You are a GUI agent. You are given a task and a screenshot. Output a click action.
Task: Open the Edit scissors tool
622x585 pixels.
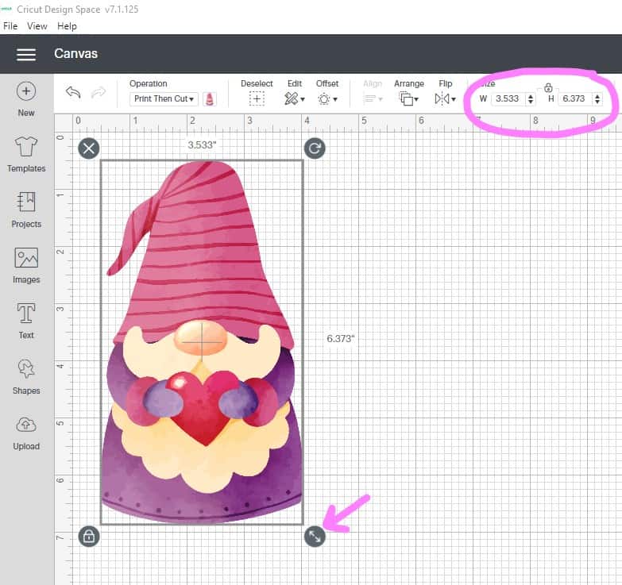coord(295,98)
